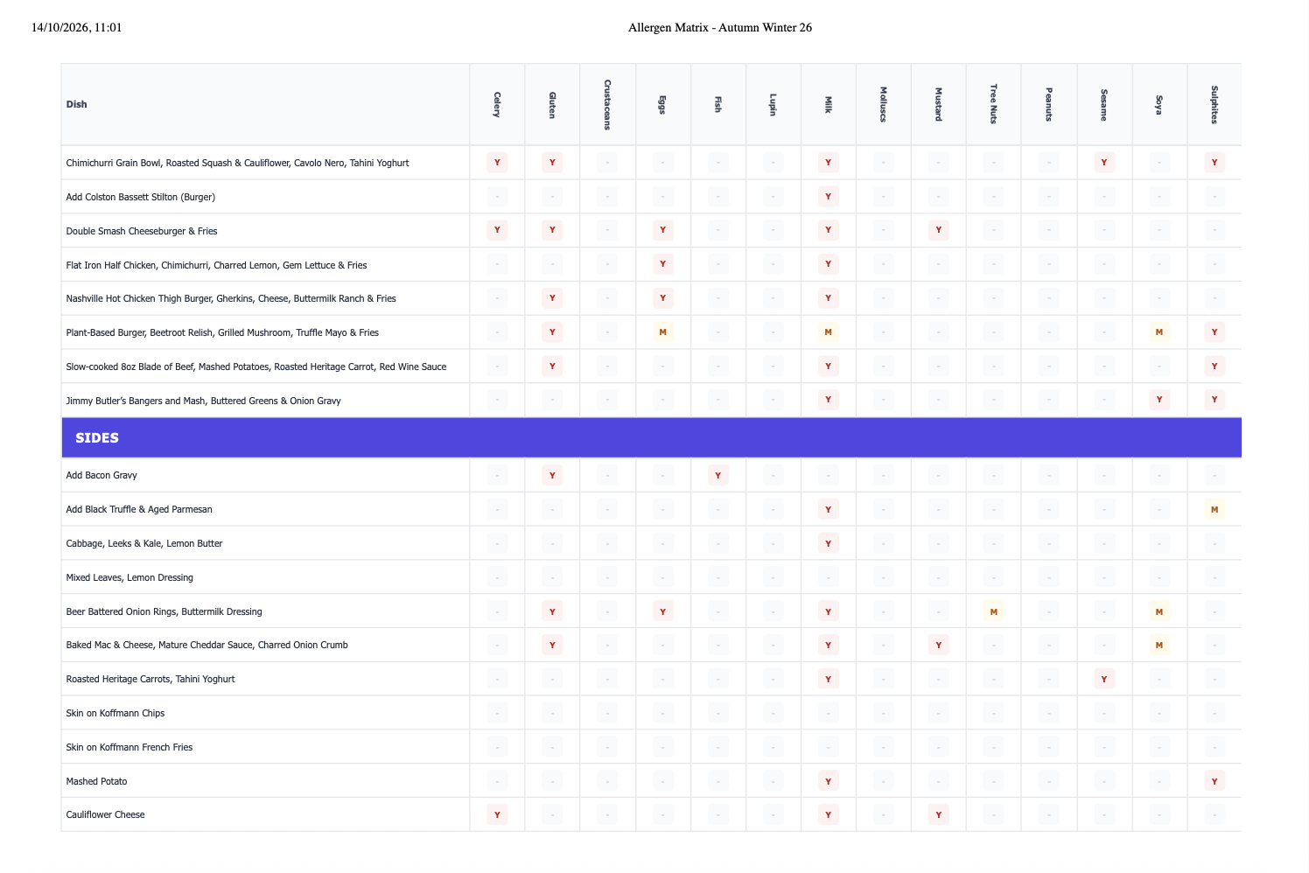Click "Jimmy Butler's Bangers and Mash" dish name
1309x873 pixels.
click(x=203, y=401)
